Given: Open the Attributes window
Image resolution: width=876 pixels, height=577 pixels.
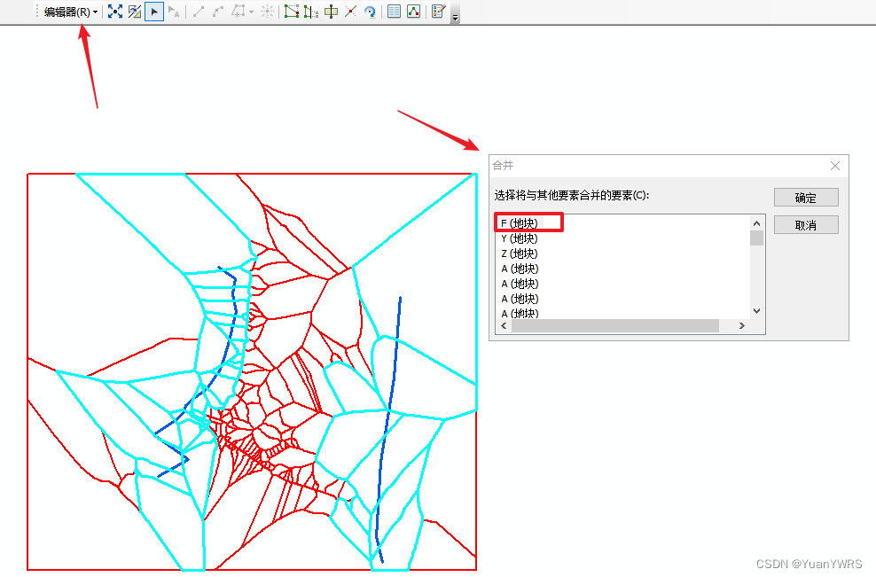Looking at the screenshot, I should tap(394, 12).
